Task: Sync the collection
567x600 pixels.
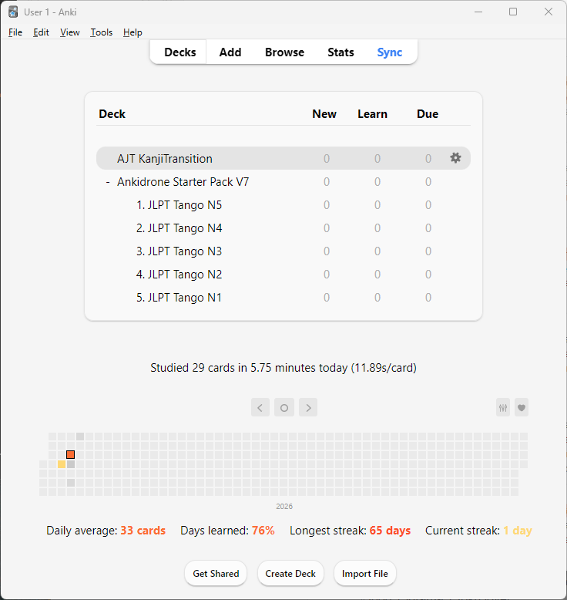Action: [390, 52]
